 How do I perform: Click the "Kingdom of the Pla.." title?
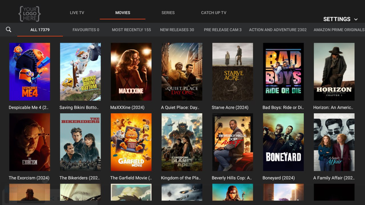pyautogui.click(x=181, y=178)
